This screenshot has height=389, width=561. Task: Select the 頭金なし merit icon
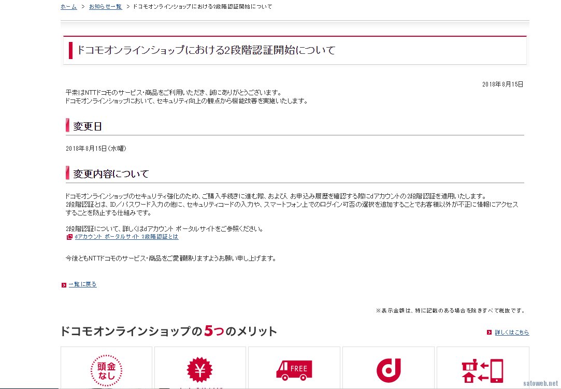click(x=106, y=370)
